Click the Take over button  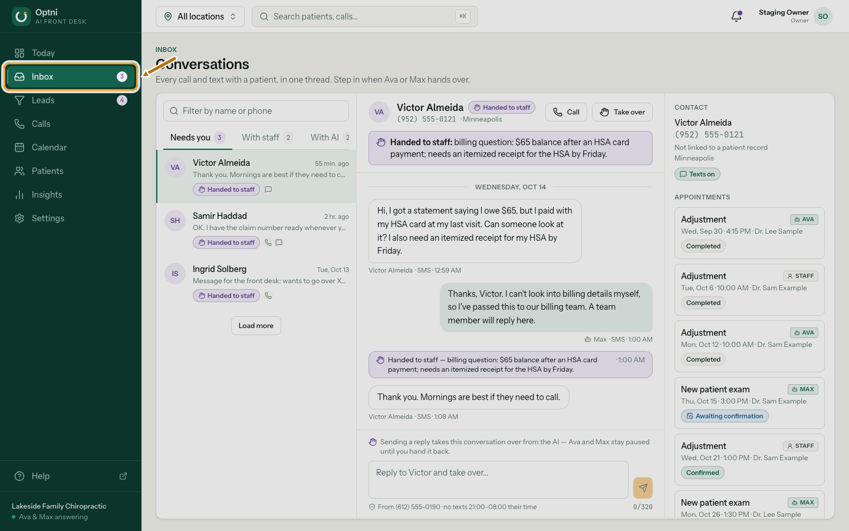pyautogui.click(x=623, y=112)
